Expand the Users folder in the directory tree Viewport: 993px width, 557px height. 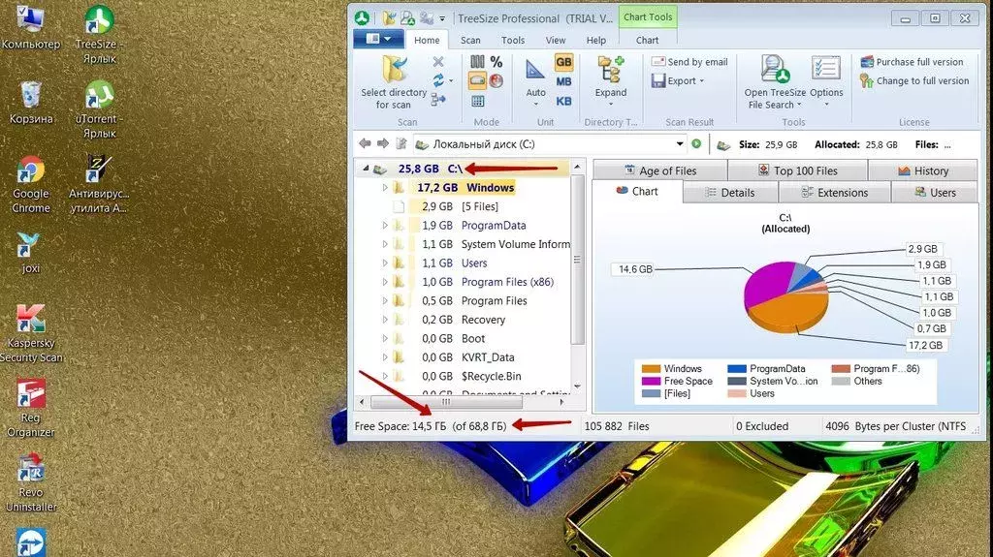384,263
